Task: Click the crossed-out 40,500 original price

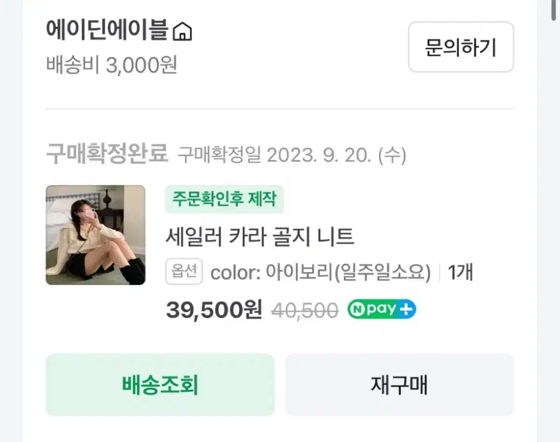Action: 305,310
